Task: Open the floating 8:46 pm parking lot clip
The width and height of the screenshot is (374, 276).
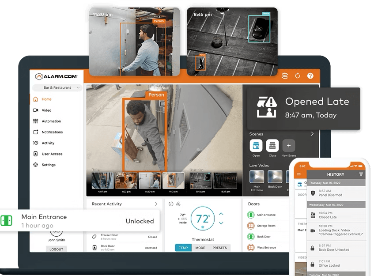Action: point(232,42)
